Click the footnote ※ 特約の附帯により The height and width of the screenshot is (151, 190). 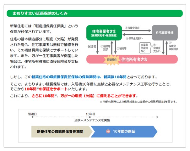(138, 102)
